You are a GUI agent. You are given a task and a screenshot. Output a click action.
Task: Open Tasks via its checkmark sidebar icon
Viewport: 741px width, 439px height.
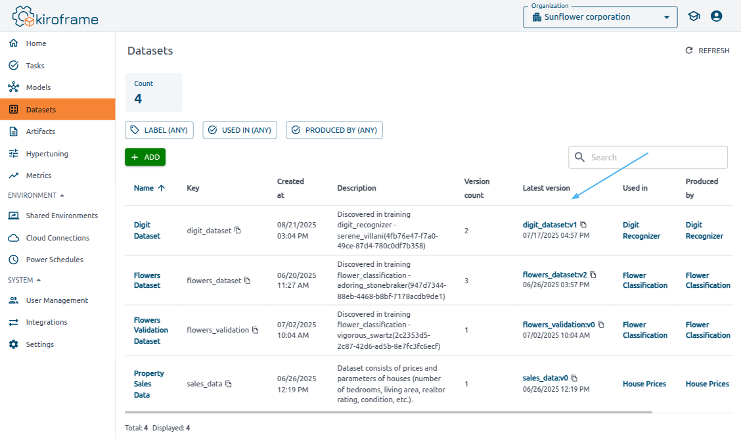coord(13,65)
